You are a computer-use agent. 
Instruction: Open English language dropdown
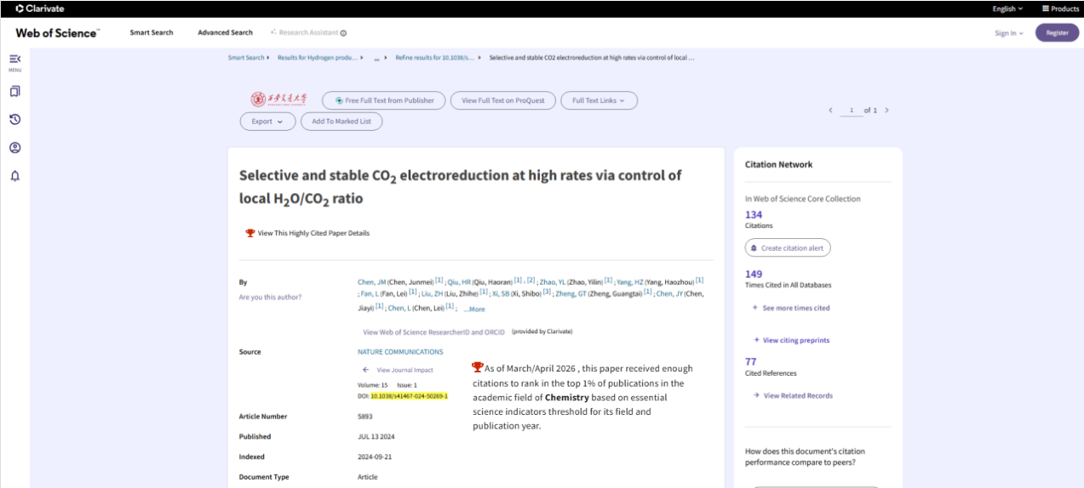pos(1007,9)
